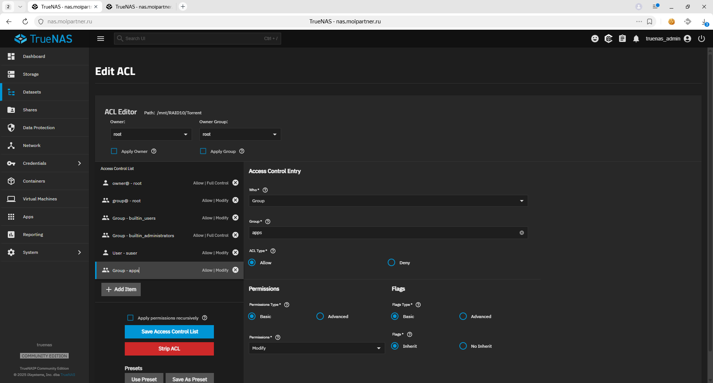
Task: Open the jobs clipboard icon
Action: [622, 39]
